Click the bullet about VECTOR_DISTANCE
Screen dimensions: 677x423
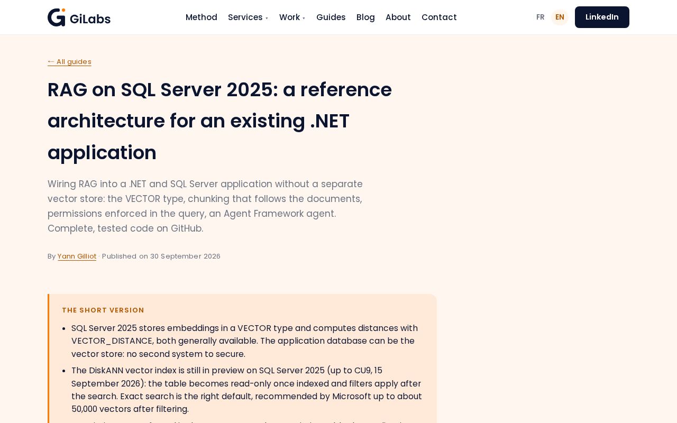[x=247, y=341]
